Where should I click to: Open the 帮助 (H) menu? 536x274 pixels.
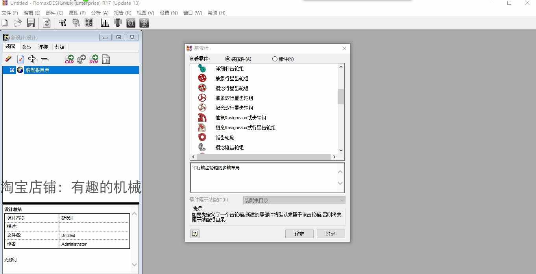point(216,13)
